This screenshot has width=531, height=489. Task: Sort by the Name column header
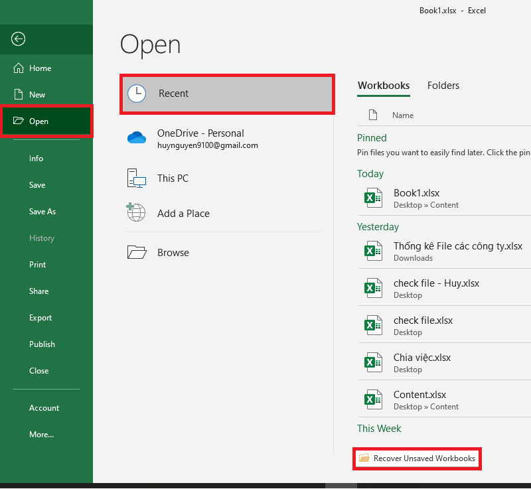click(x=403, y=115)
